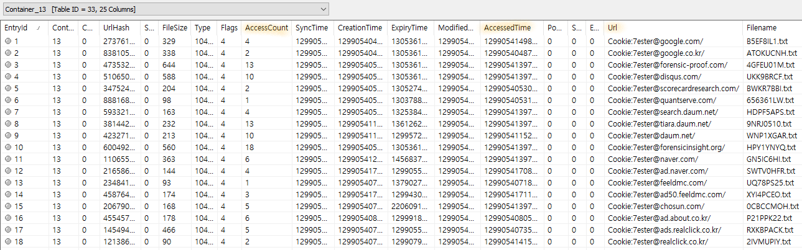Click the Cookie:7ester@forensicinsight.org/ URL cell
The image size is (802, 250).
[667, 147]
